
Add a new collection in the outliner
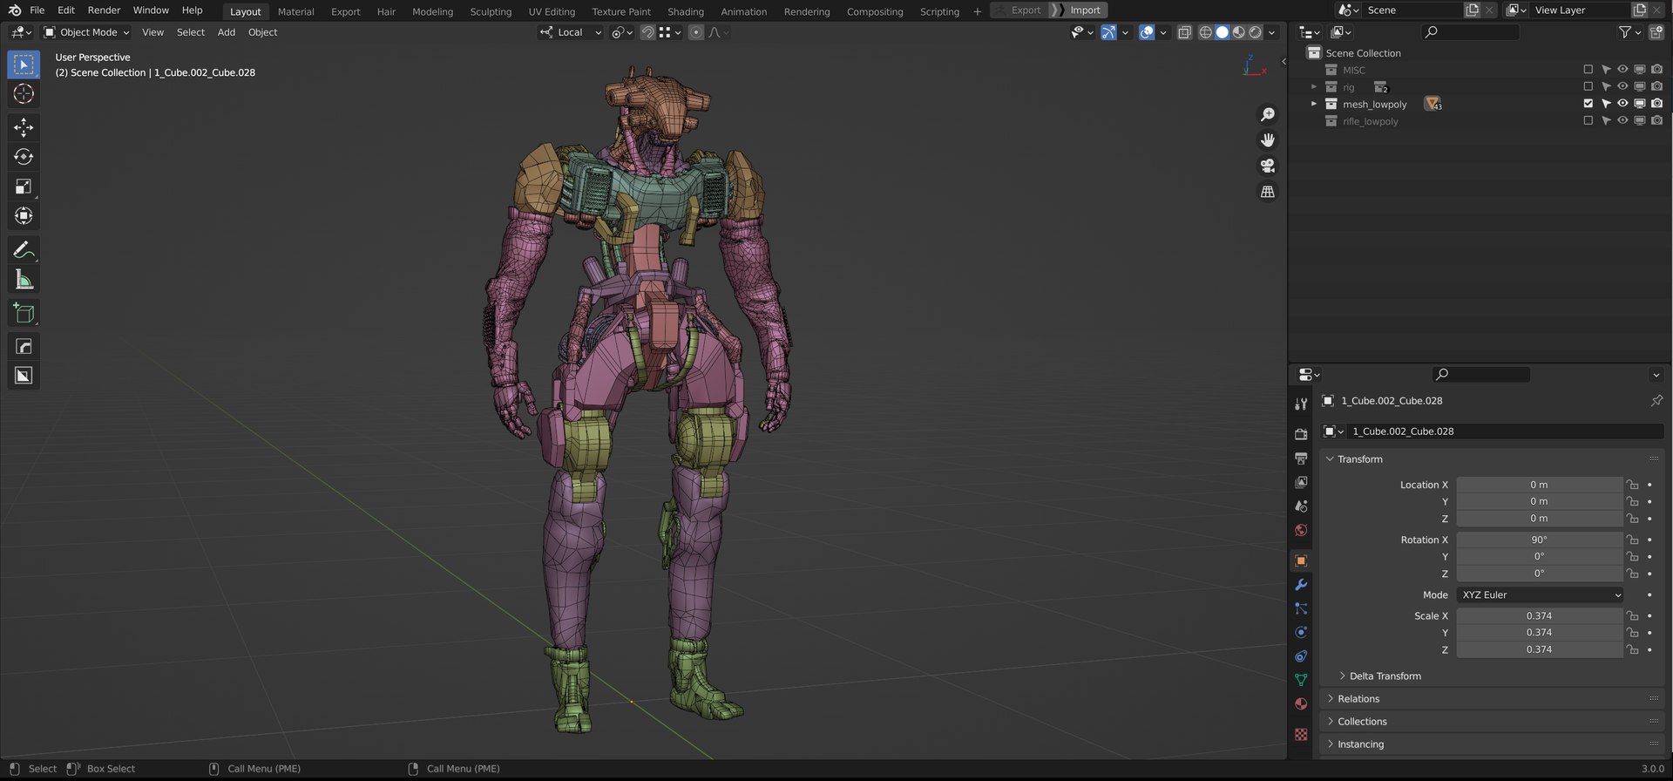click(1656, 32)
